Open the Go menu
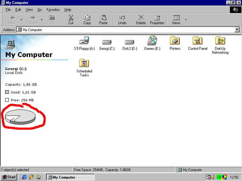Screen dimensions: 242x181 click(40, 10)
